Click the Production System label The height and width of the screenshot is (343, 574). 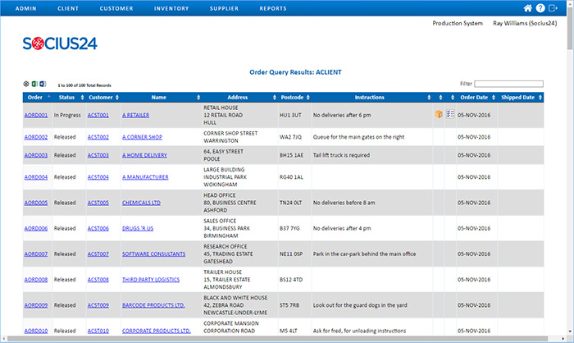point(458,23)
